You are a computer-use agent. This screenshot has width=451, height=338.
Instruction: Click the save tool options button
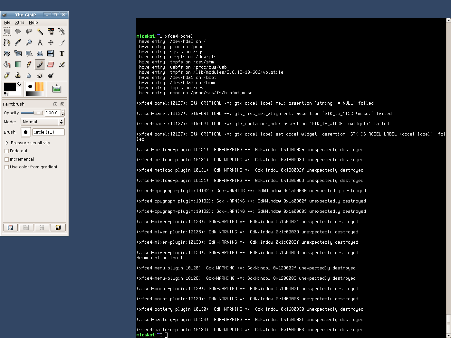coord(10,228)
